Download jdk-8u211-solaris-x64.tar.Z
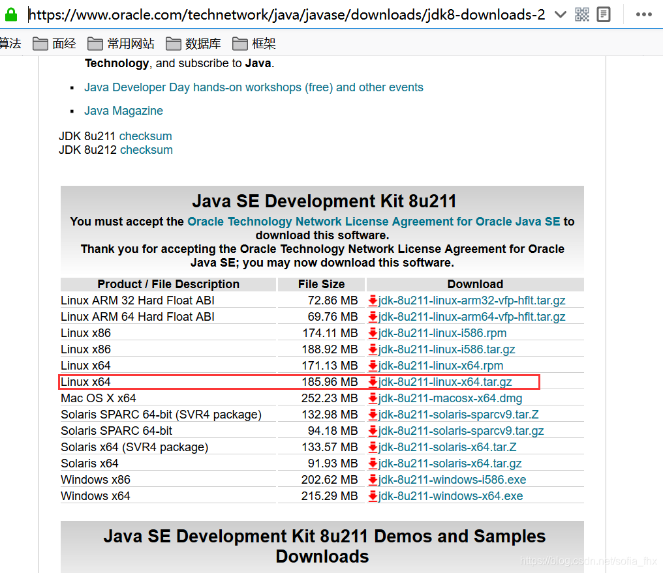663x573 pixels. click(x=448, y=447)
